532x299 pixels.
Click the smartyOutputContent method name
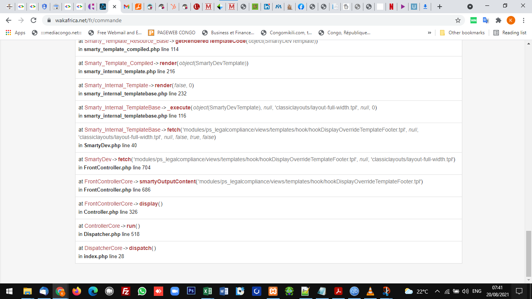coord(167,181)
